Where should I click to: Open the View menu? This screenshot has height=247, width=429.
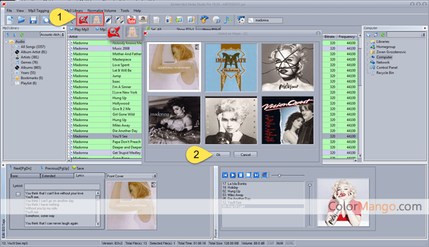[20, 10]
